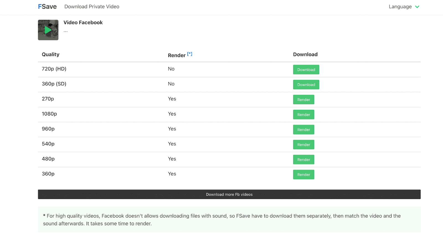Download the 720p (HD) video
Screen dimensions: 443x248
[306, 70]
